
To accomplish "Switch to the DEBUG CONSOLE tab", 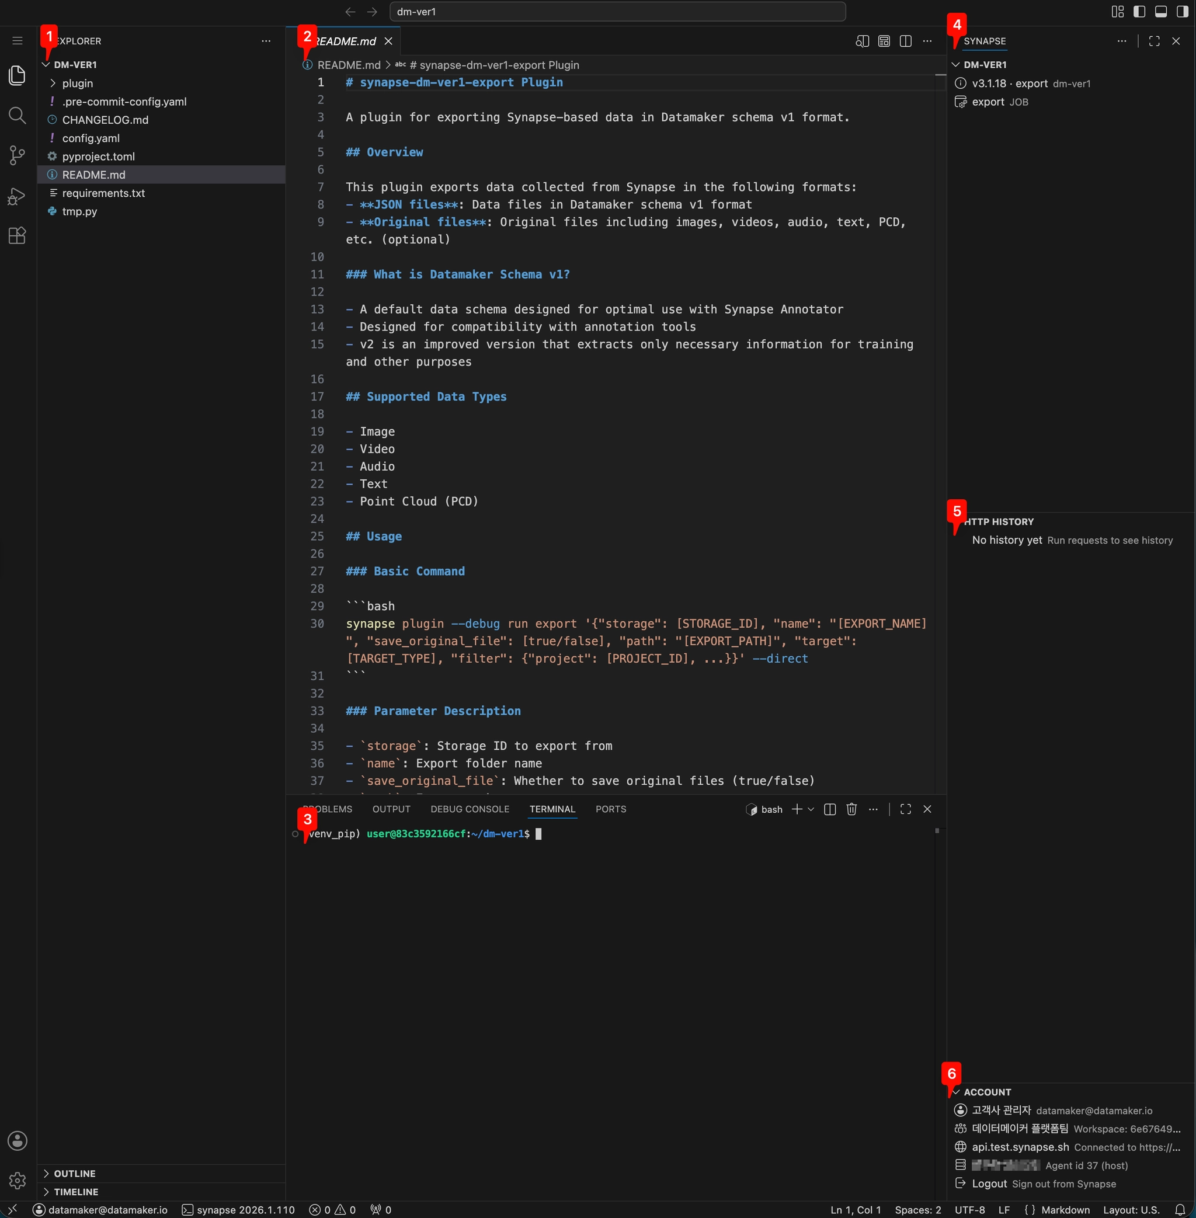I will click(470, 809).
